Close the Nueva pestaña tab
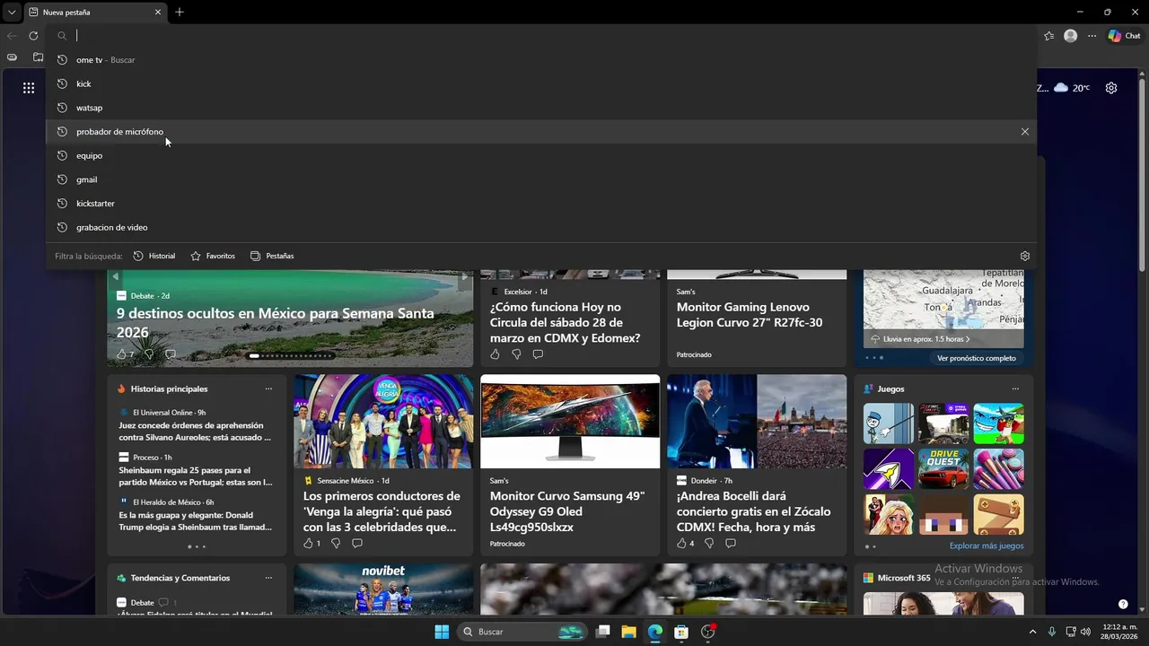The width and height of the screenshot is (1149, 646). tap(158, 13)
